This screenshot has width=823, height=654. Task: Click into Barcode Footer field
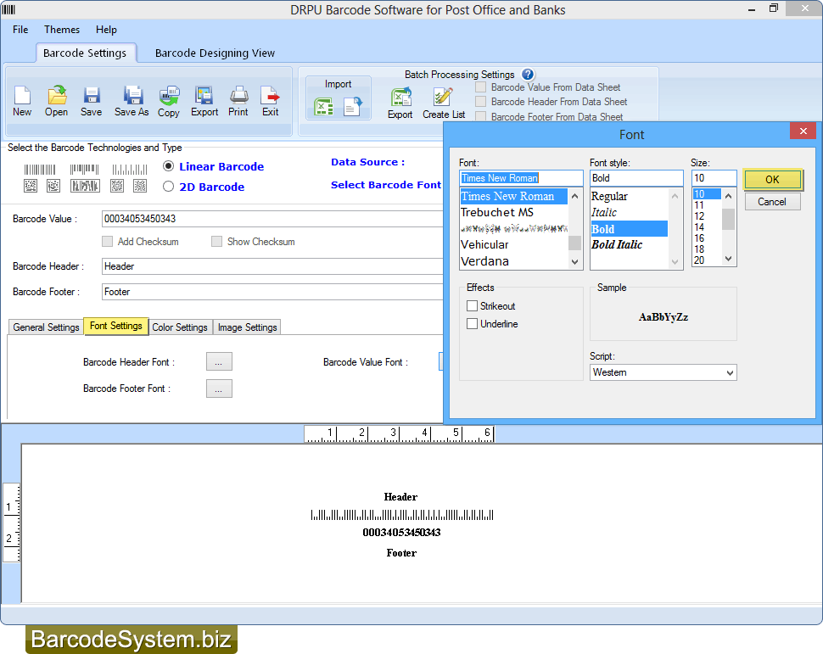coord(272,292)
